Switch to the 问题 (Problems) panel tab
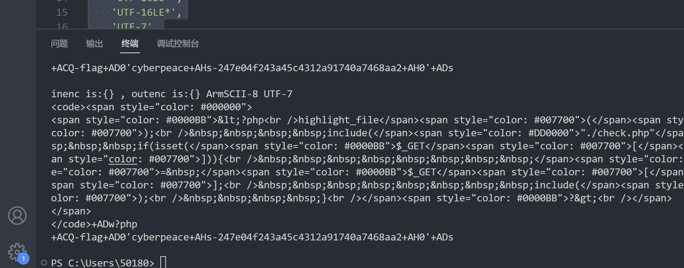684x268 pixels. tap(59, 43)
